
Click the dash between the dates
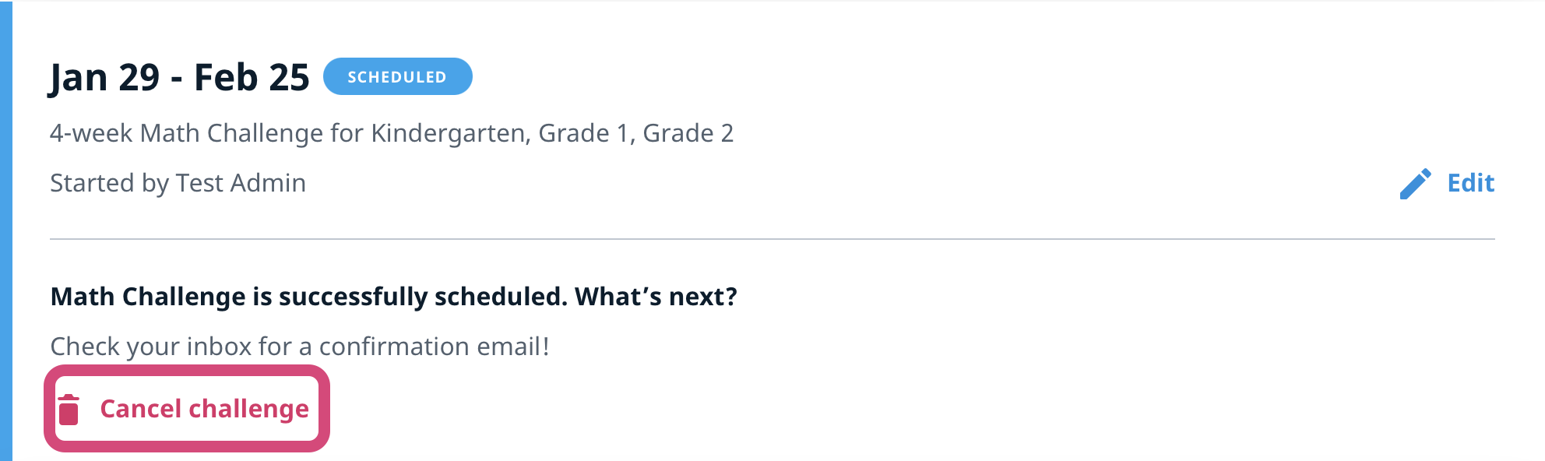pyautogui.click(x=177, y=79)
